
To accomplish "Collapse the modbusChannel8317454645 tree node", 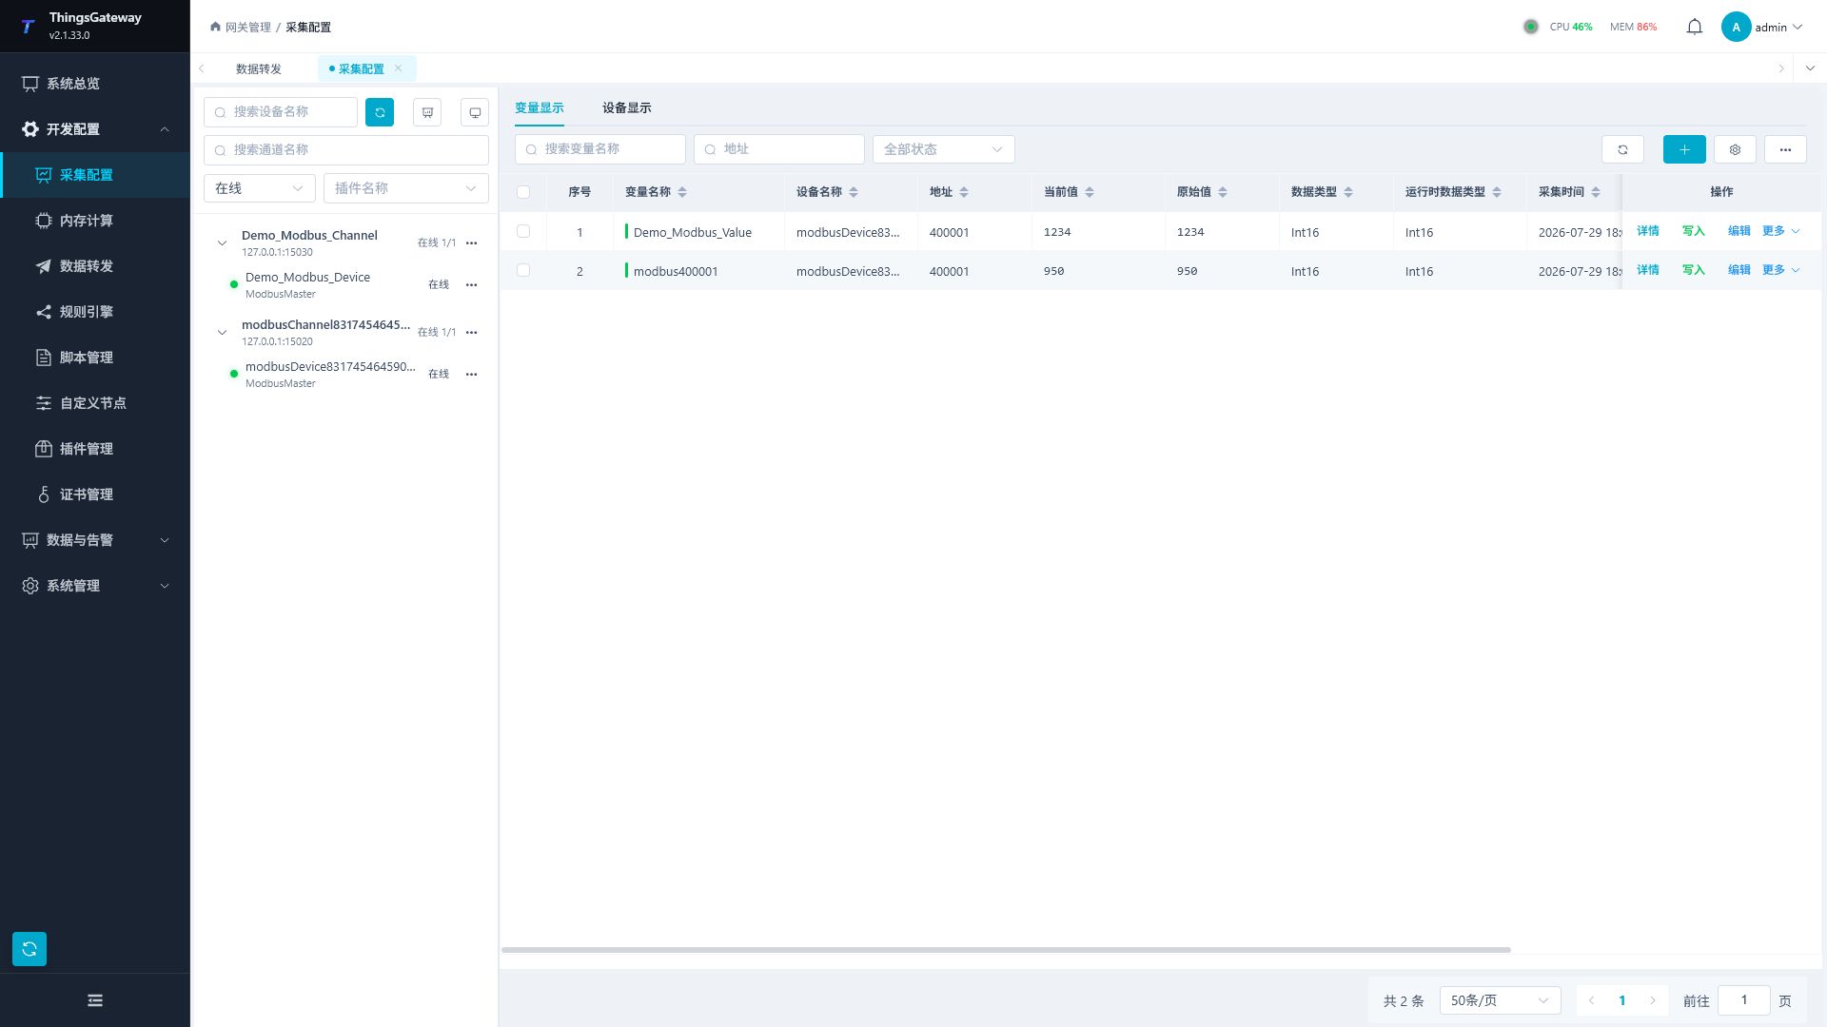I will click(x=222, y=333).
